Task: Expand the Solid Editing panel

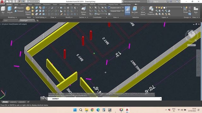Action: pyautogui.click(x=41, y=17)
